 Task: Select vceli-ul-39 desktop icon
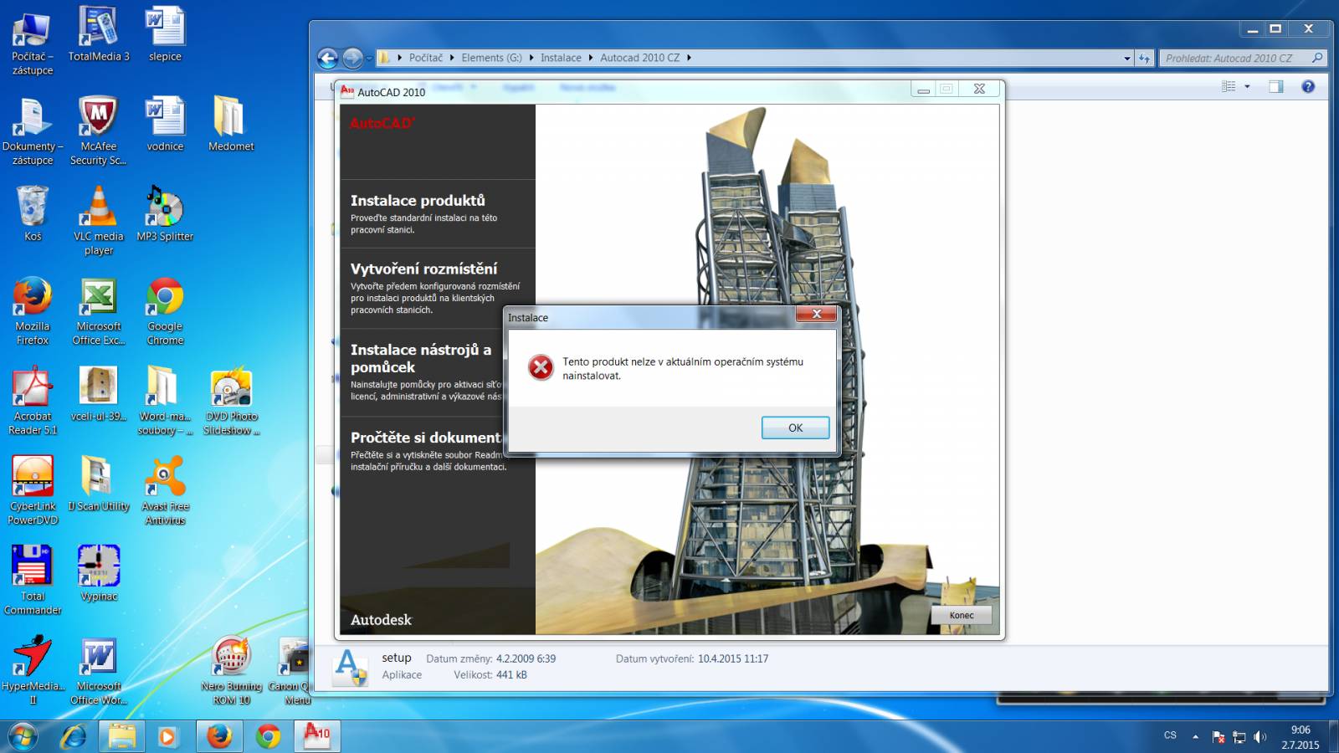pyautogui.click(x=99, y=394)
